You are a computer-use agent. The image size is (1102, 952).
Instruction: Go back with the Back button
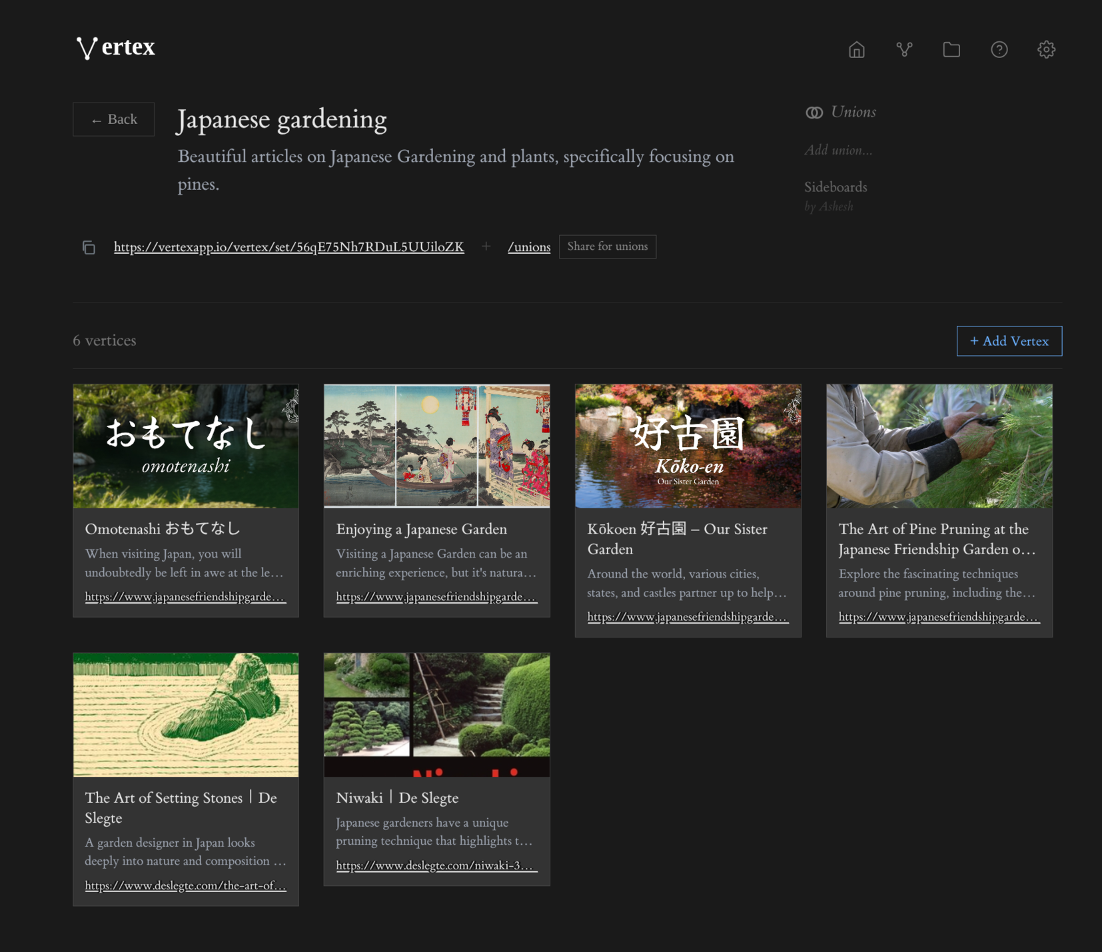[114, 119]
